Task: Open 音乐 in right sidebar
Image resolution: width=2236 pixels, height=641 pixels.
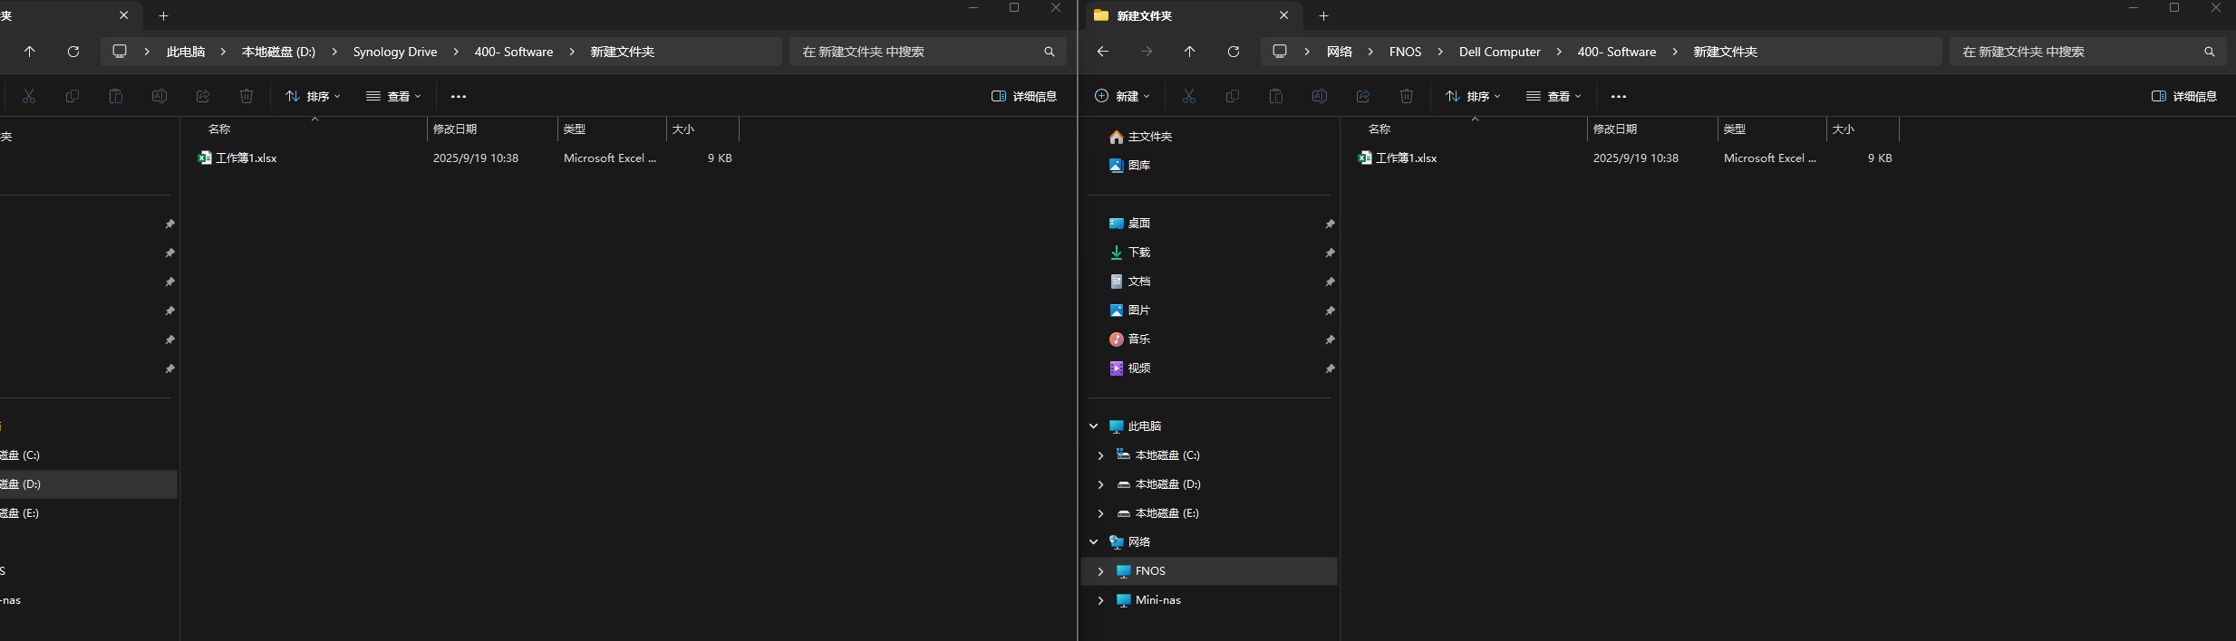Action: [x=1130, y=339]
